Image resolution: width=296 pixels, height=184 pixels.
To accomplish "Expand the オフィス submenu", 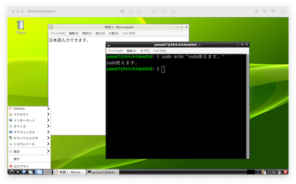I will click(29, 126).
